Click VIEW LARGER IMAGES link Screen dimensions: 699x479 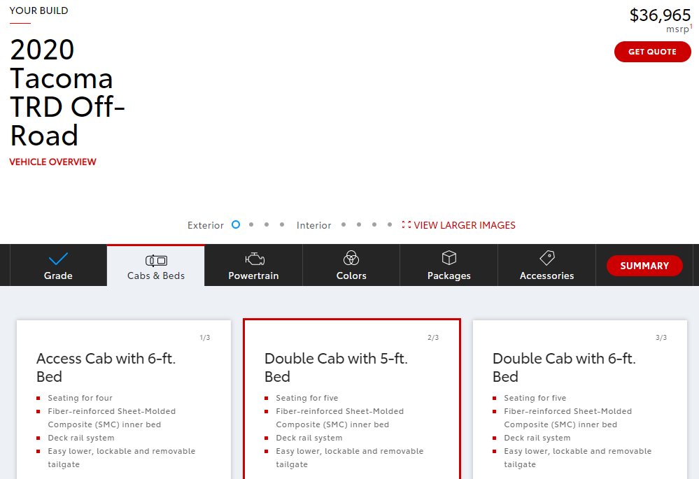(x=459, y=225)
